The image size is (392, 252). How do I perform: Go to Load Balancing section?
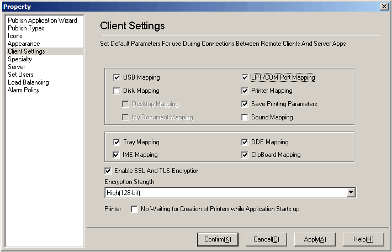(x=28, y=82)
